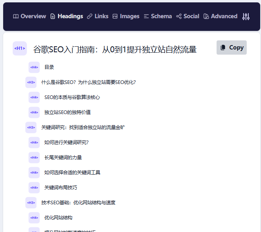261x232 pixels.
Task: Click H4 badge next to 长尾关键词的力量
Action: [x=34, y=158]
